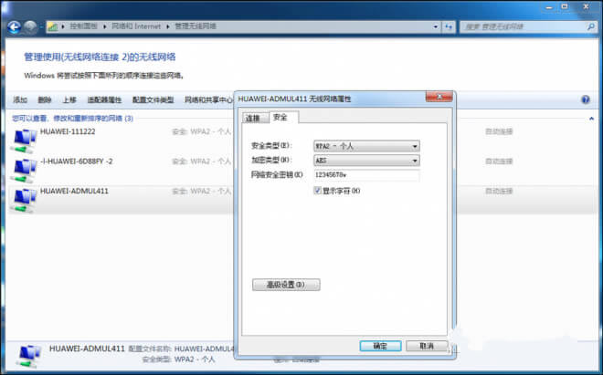This screenshot has height=375, width=603.
Task: Confirm with the 确定 button
Action: 380,346
